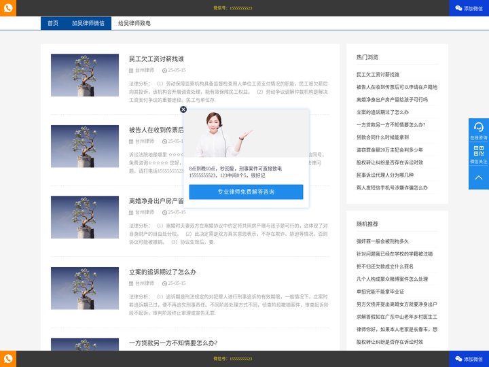The height and width of the screenshot is (367, 489).
Task: Click 专业律师免费解答咨询 button
Action: tap(246, 192)
